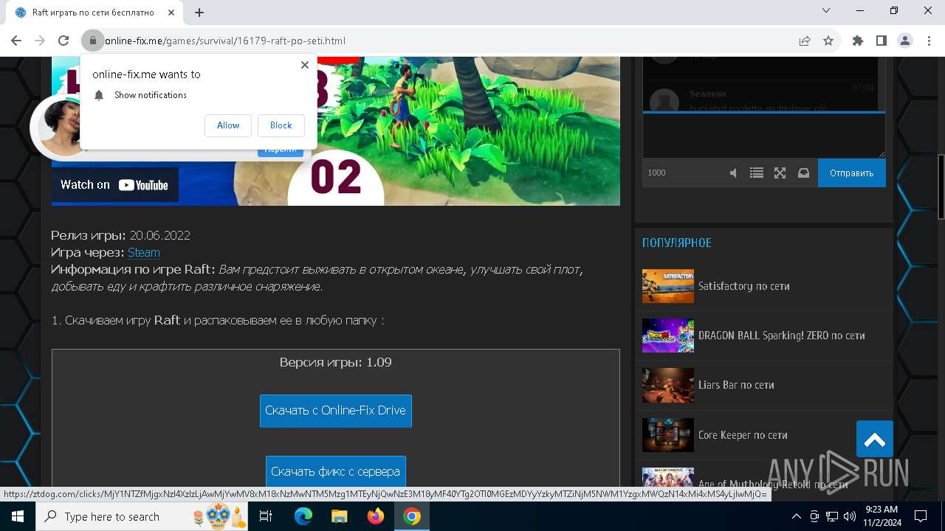Click the Релиз игры: 20.06.2022 text
Viewport: 945px width, 531px height.
[121, 235]
